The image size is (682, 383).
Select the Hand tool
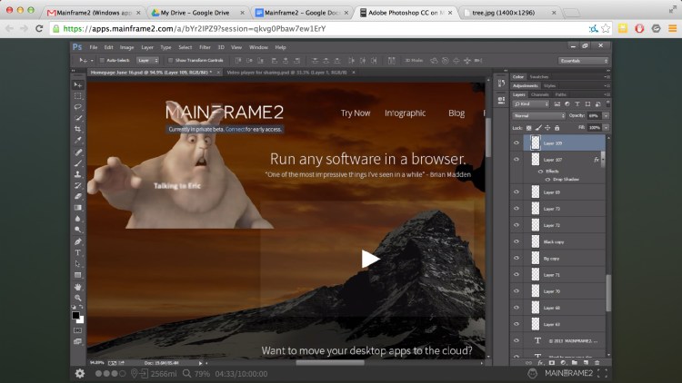[x=78, y=287]
